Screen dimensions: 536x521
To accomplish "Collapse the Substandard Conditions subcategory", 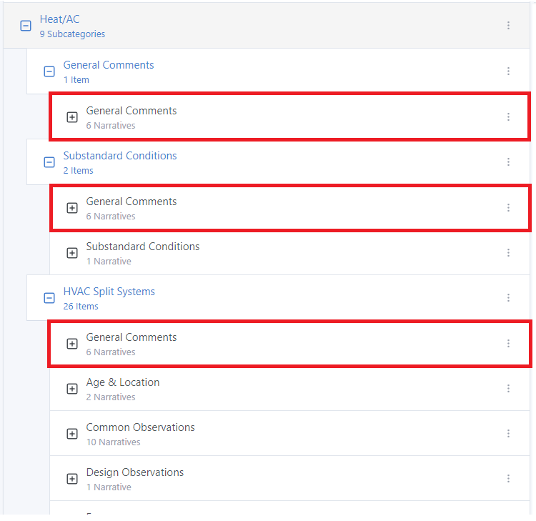I will coord(49,162).
